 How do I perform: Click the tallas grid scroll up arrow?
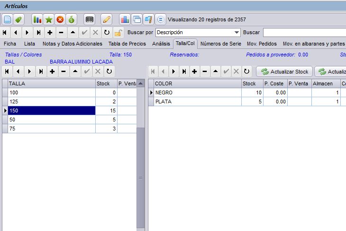(141, 83)
